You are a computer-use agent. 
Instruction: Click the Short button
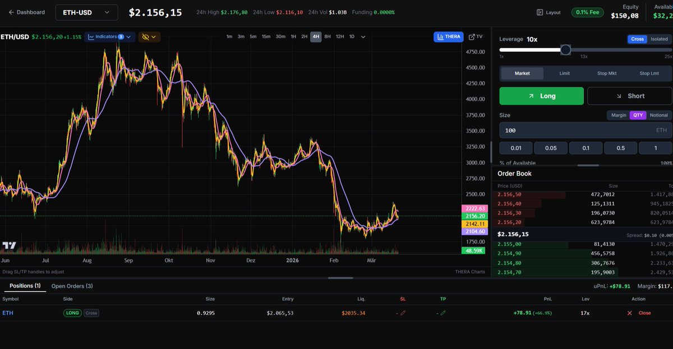click(x=629, y=96)
